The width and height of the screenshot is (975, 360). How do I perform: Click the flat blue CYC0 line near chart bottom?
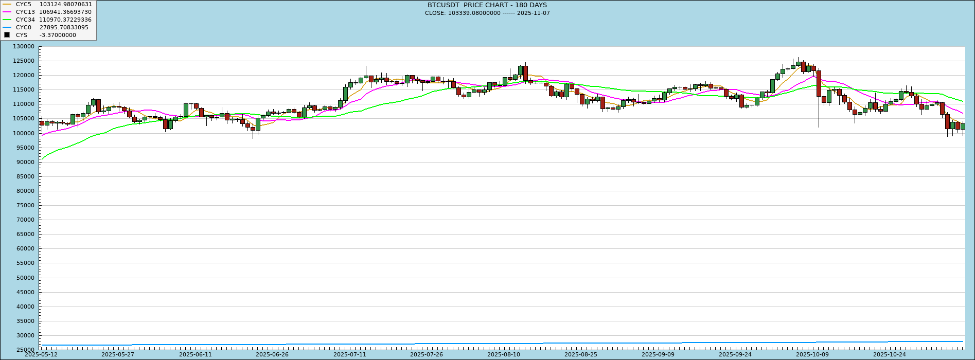tap(463, 344)
